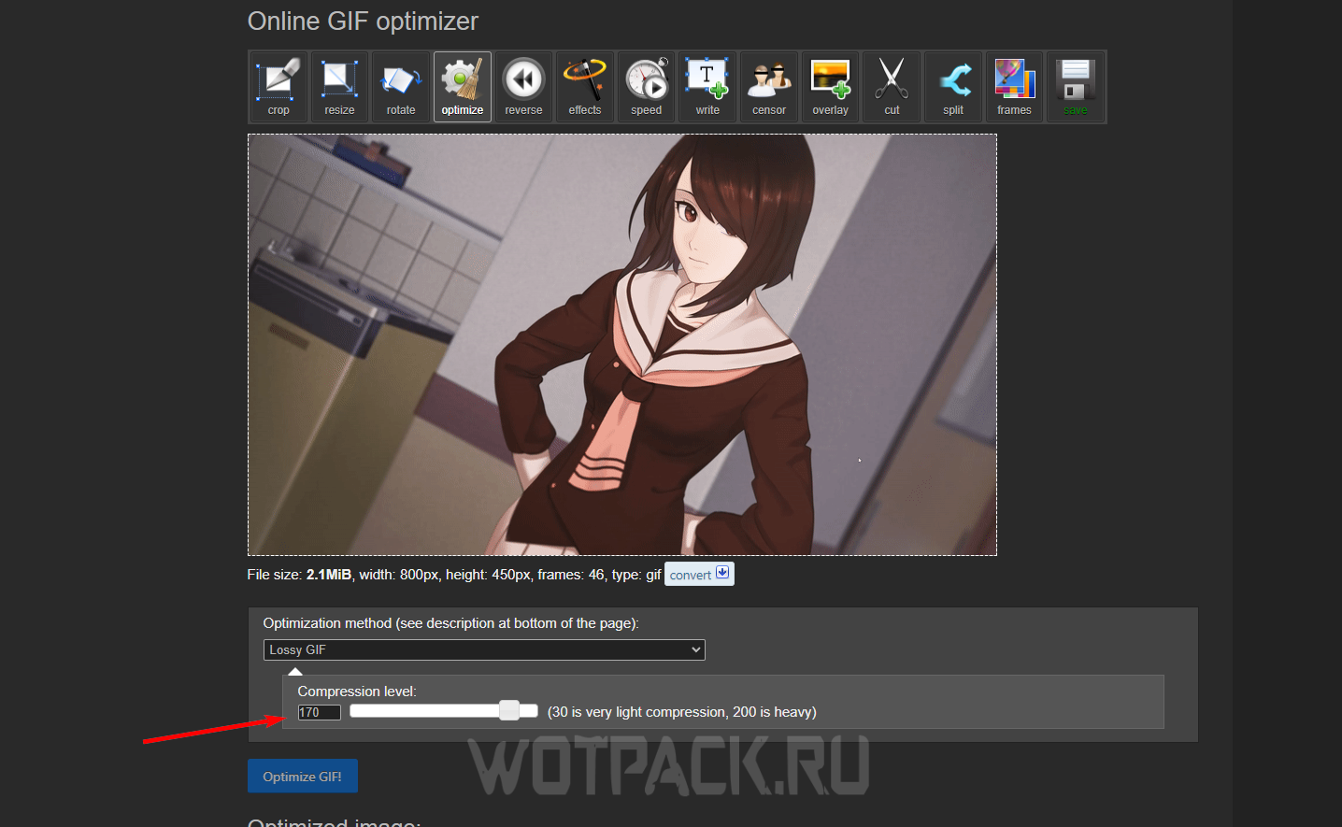Open the split GIF tool

(953, 87)
